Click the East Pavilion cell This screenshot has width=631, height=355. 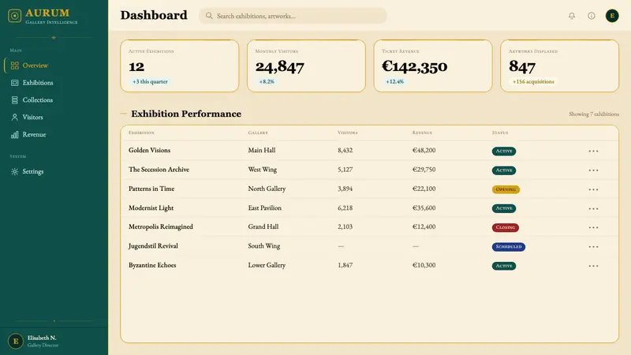click(x=265, y=207)
